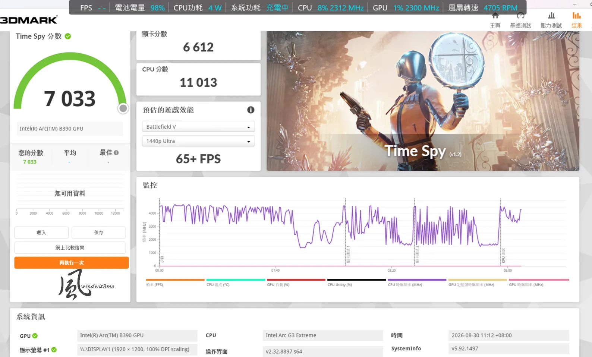Click the 65+ FPS estimate
This screenshot has height=357, width=592.
[x=198, y=159]
